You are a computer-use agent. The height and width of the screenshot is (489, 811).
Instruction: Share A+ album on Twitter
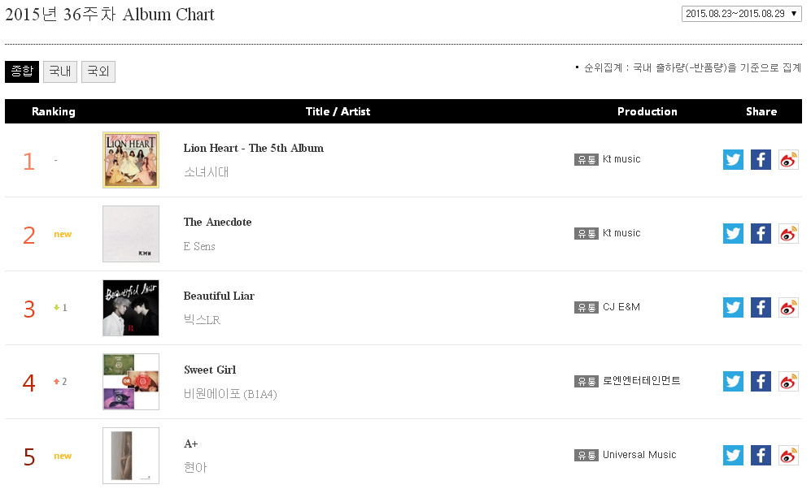733,456
